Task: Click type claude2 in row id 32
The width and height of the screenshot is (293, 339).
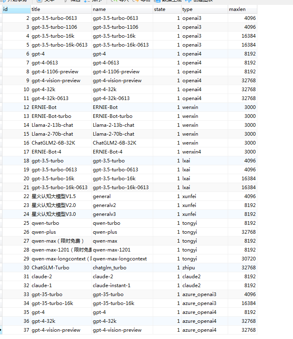Action: [205, 286]
